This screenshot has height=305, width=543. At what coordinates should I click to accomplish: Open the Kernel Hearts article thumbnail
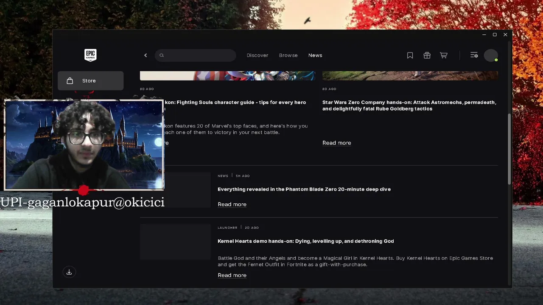tap(175, 241)
